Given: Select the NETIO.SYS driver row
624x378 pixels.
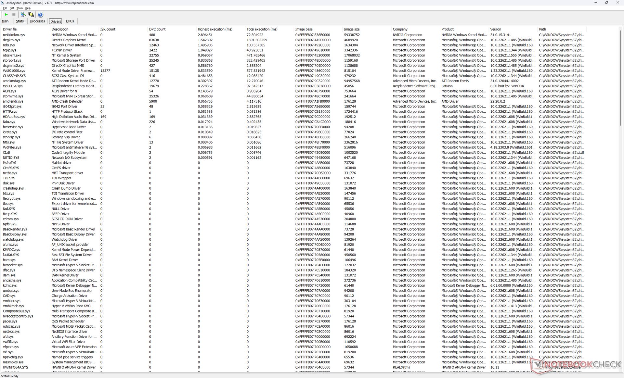Looking at the screenshot, I should click(293, 157).
